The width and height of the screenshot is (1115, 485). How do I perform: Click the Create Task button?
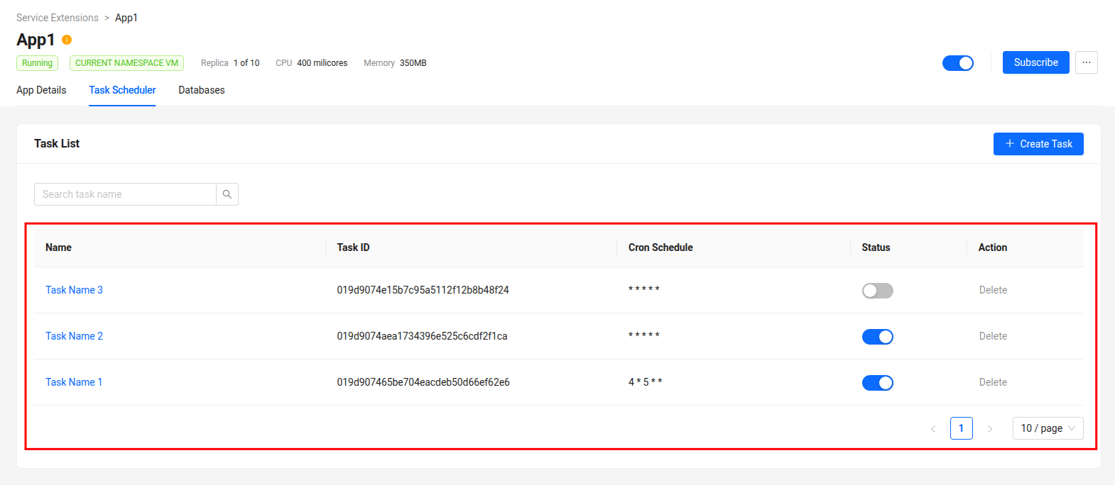1038,144
